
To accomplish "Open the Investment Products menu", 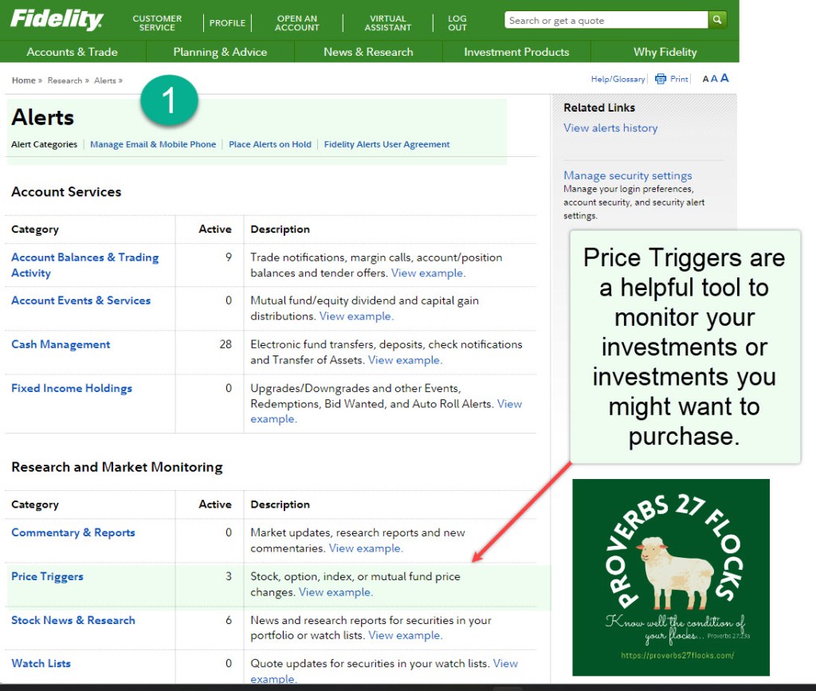I will coord(516,52).
